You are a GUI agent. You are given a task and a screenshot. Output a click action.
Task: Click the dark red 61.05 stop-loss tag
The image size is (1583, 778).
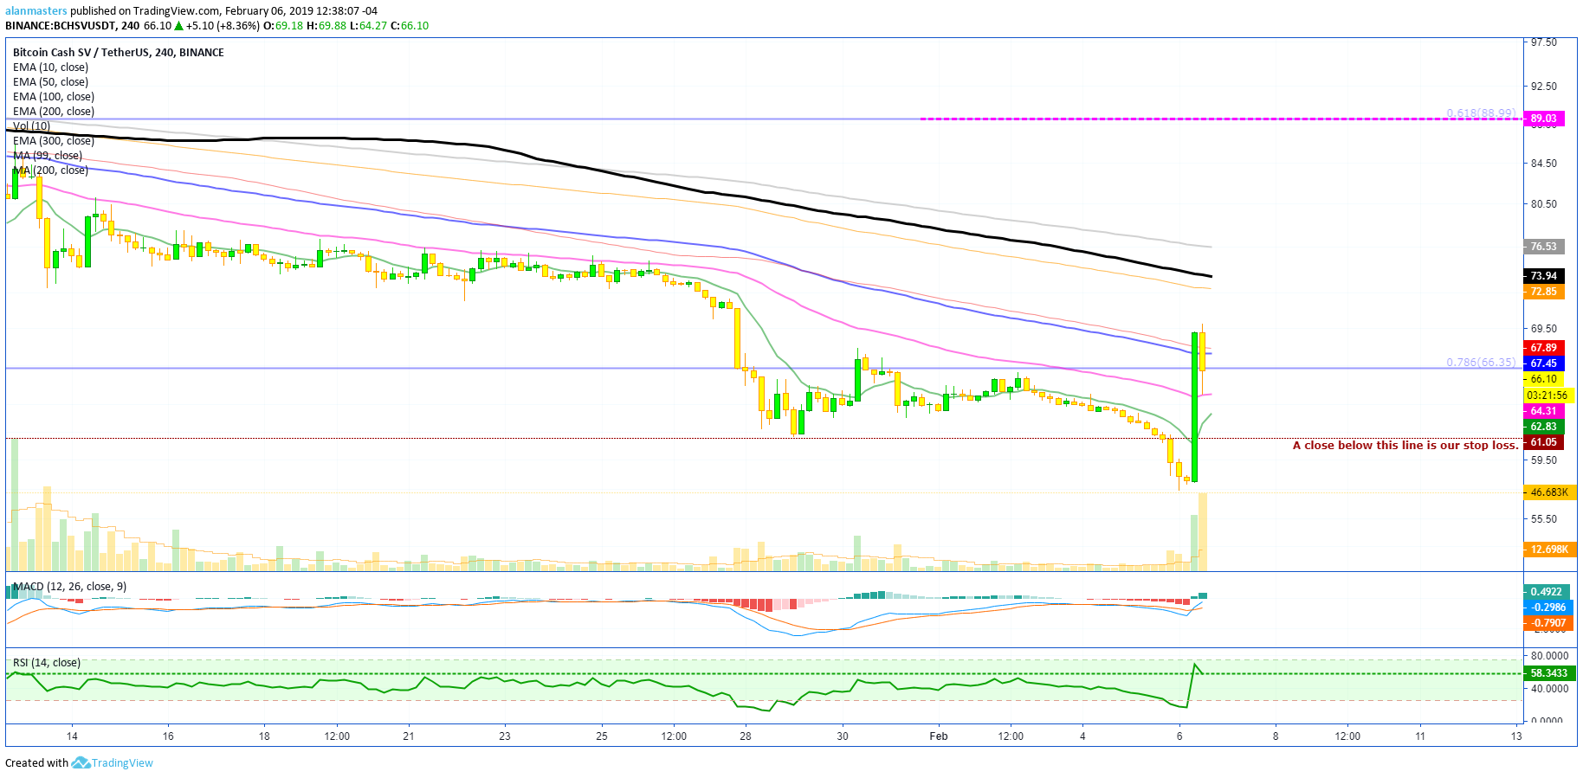pyautogui.click(x=1543, y=442)
